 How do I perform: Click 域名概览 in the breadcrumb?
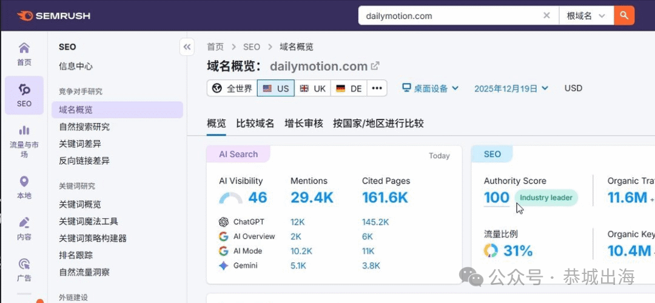[x=297, y=47]
